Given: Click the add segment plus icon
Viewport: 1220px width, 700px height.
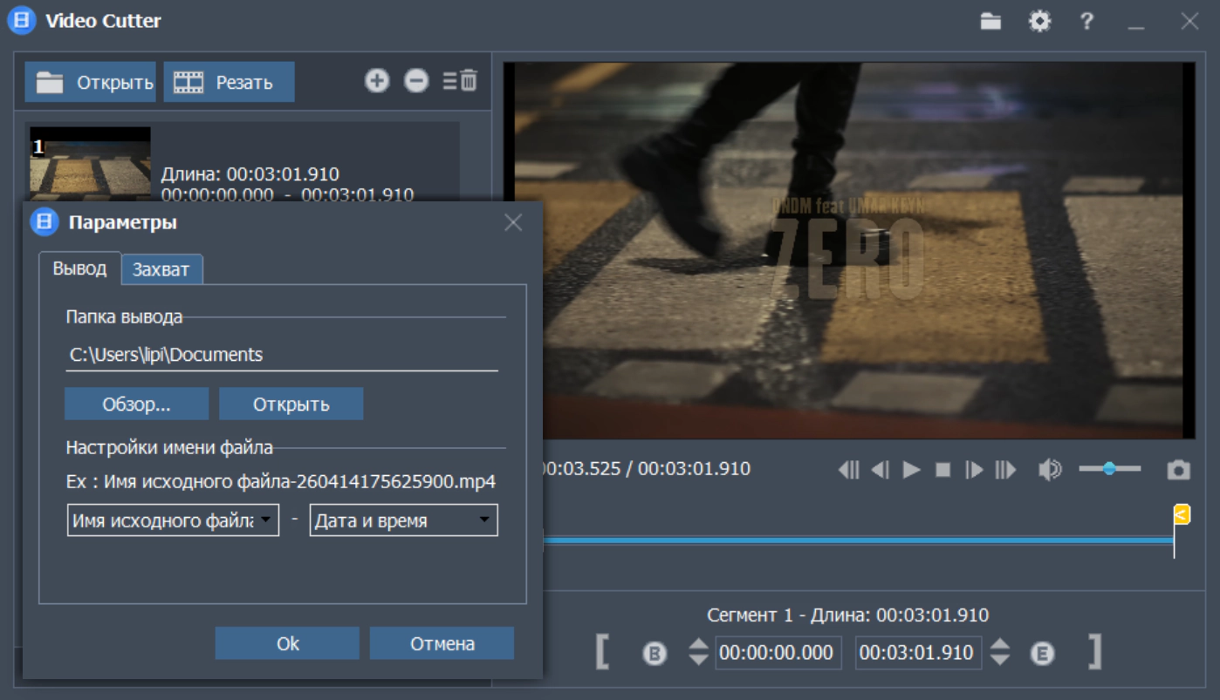Looking at the screenshot, I should click(x=376, y=81).
